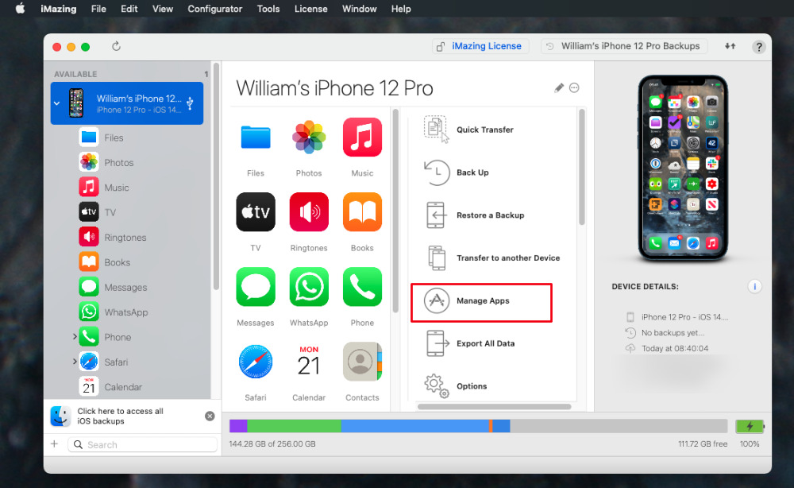Open the Files icon in the app grid
This screenshot has height=488, width=794.
[256, 137]
